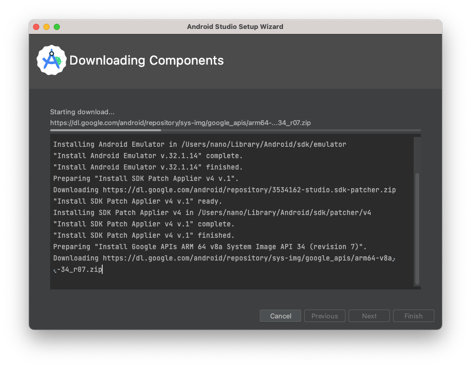Click log line 'Preparing Install Google APIs ARM 64'

(210, 247)
